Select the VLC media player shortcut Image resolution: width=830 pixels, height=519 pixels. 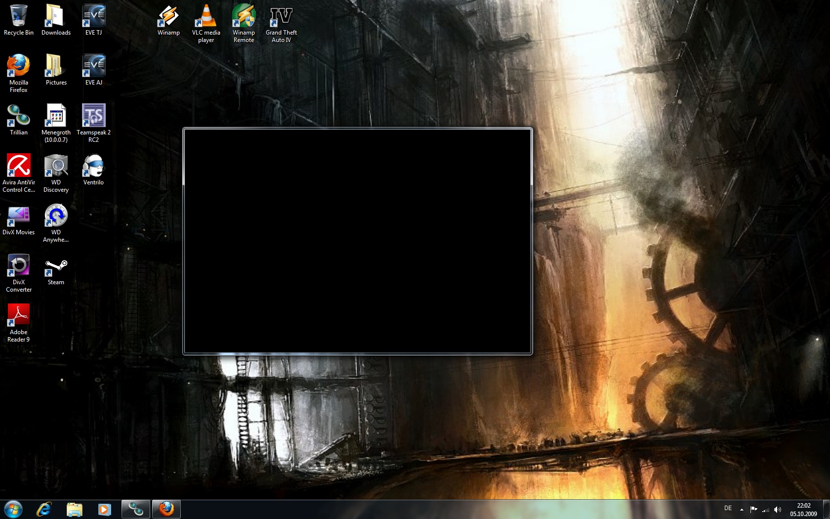point(206,24)
